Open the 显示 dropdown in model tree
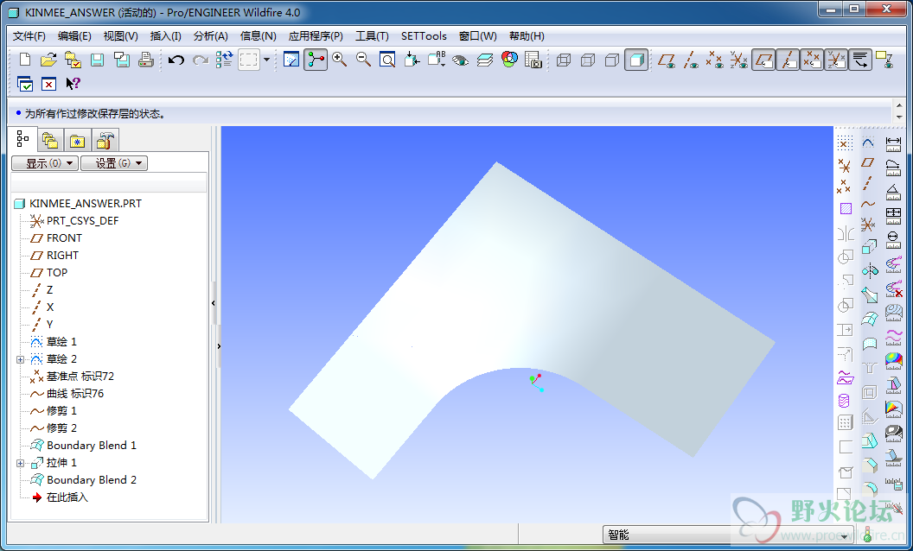913x551 pixels. coord(45,163)
